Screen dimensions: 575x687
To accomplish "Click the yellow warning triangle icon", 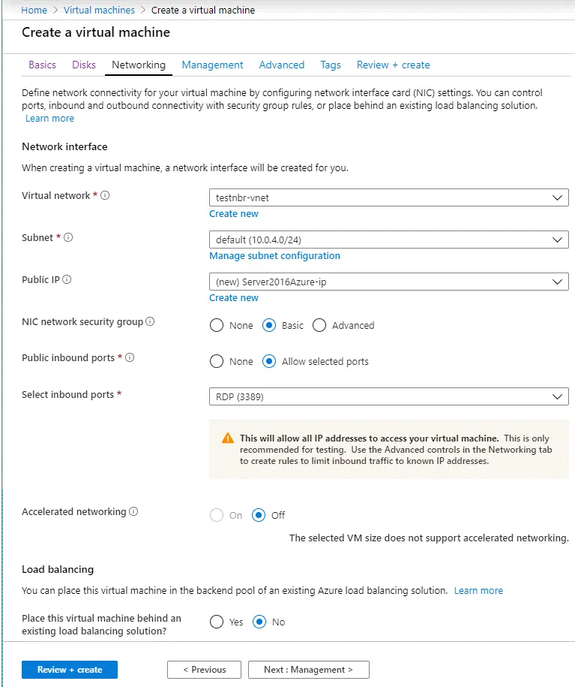I will (x=228, y=438).
